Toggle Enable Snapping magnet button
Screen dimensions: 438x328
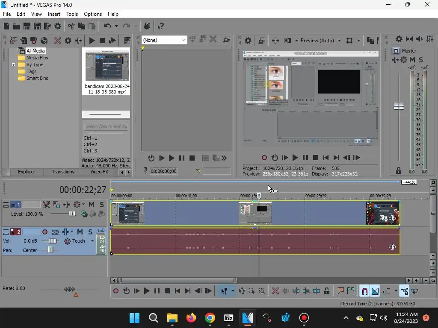click(364, 291)
